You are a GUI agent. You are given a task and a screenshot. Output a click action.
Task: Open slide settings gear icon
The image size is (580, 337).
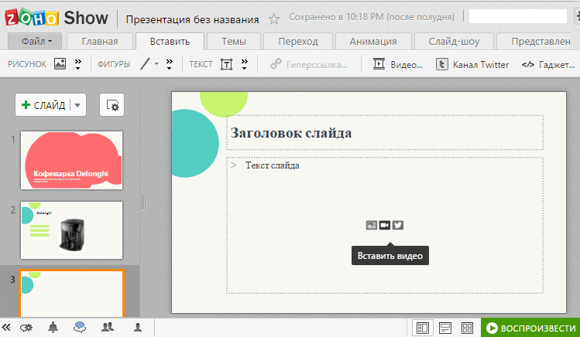tap(112, 105)
